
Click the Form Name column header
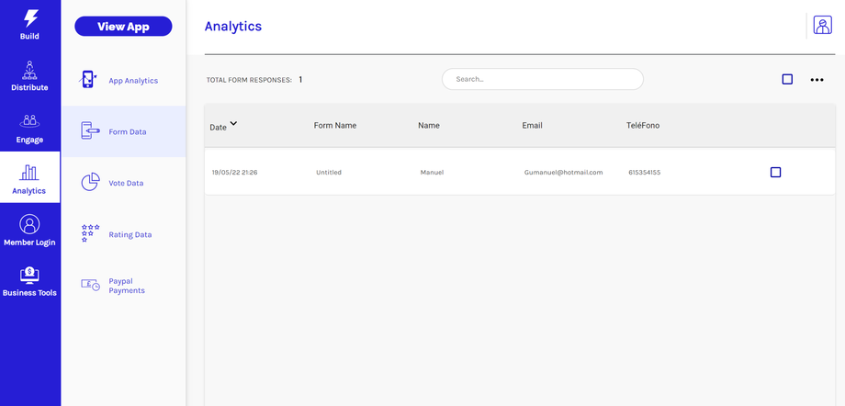tap(334, 125)
